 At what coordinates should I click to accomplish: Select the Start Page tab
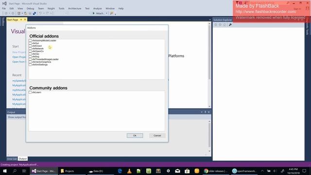13,19
